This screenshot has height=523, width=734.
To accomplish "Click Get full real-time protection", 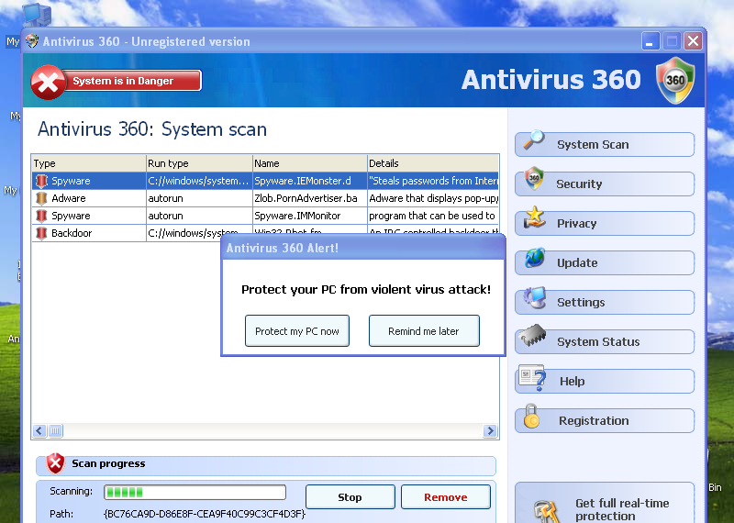I will [x=605, y=504].
